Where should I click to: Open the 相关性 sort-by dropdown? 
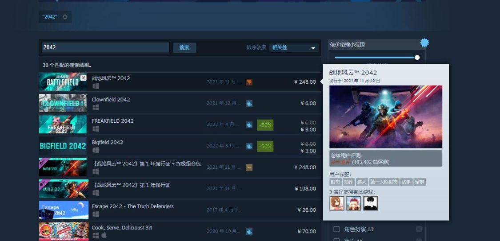point(294,48)
